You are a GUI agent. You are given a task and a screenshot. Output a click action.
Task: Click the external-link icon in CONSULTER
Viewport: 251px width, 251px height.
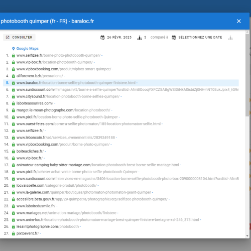point(8,37)
